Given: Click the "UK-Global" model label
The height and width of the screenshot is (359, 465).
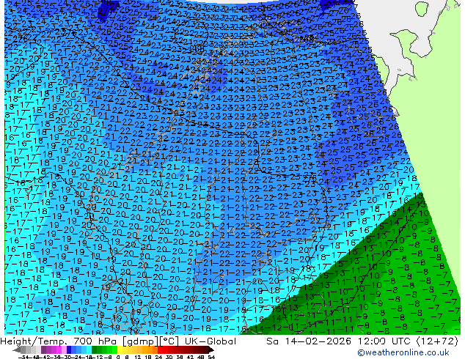Looking at the screenshot, I should click(x=210, y=341).
